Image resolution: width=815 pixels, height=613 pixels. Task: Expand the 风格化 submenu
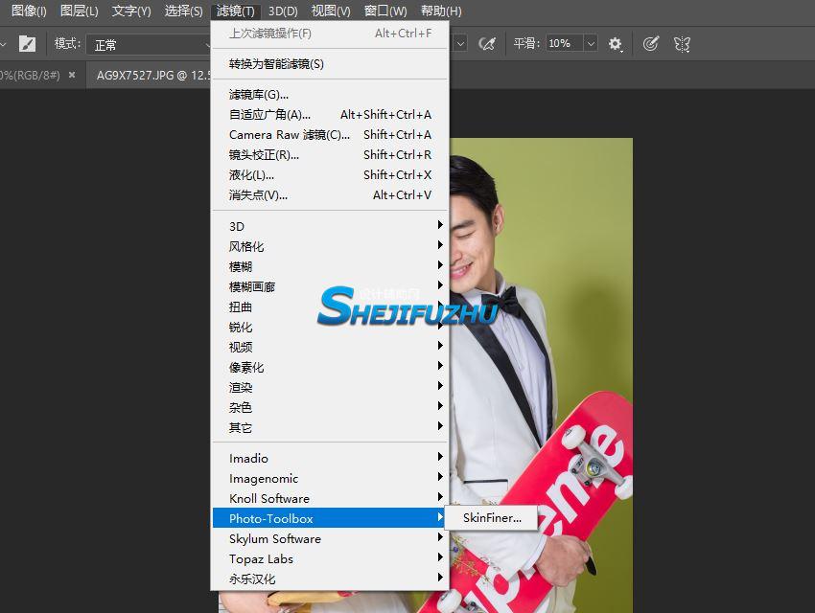[330, 246]
